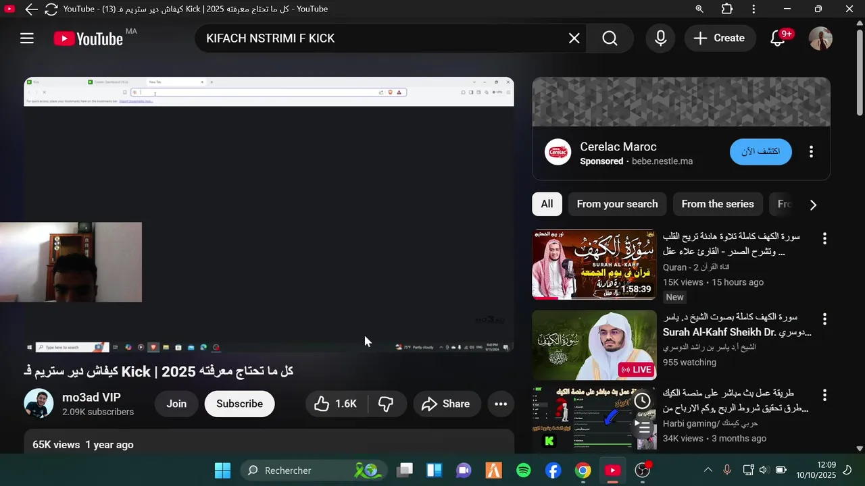Subscribe to mo3ad VIP channel
Image resolution: width=865 pixels, height=486 pixels.
pos(239,404)
